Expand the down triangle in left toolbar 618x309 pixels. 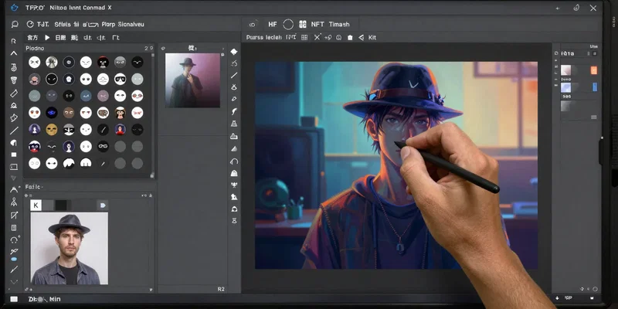(14, 178)
